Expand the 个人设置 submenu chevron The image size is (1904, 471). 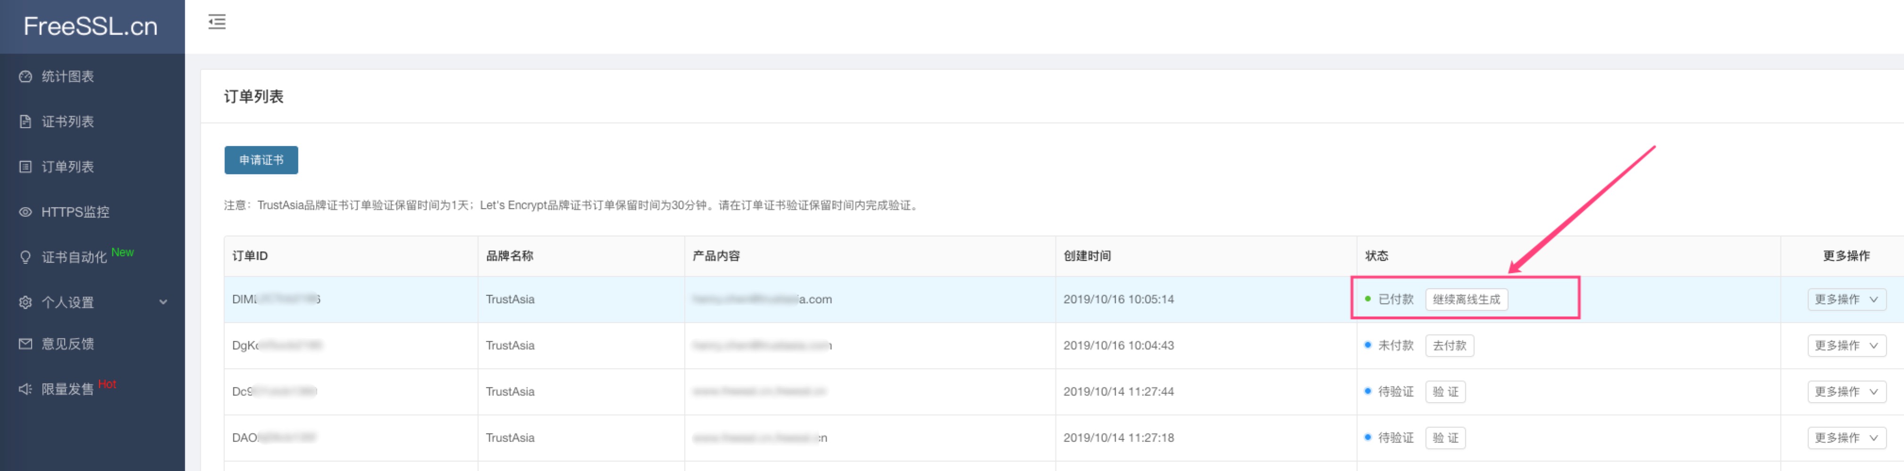coord(163,302)
